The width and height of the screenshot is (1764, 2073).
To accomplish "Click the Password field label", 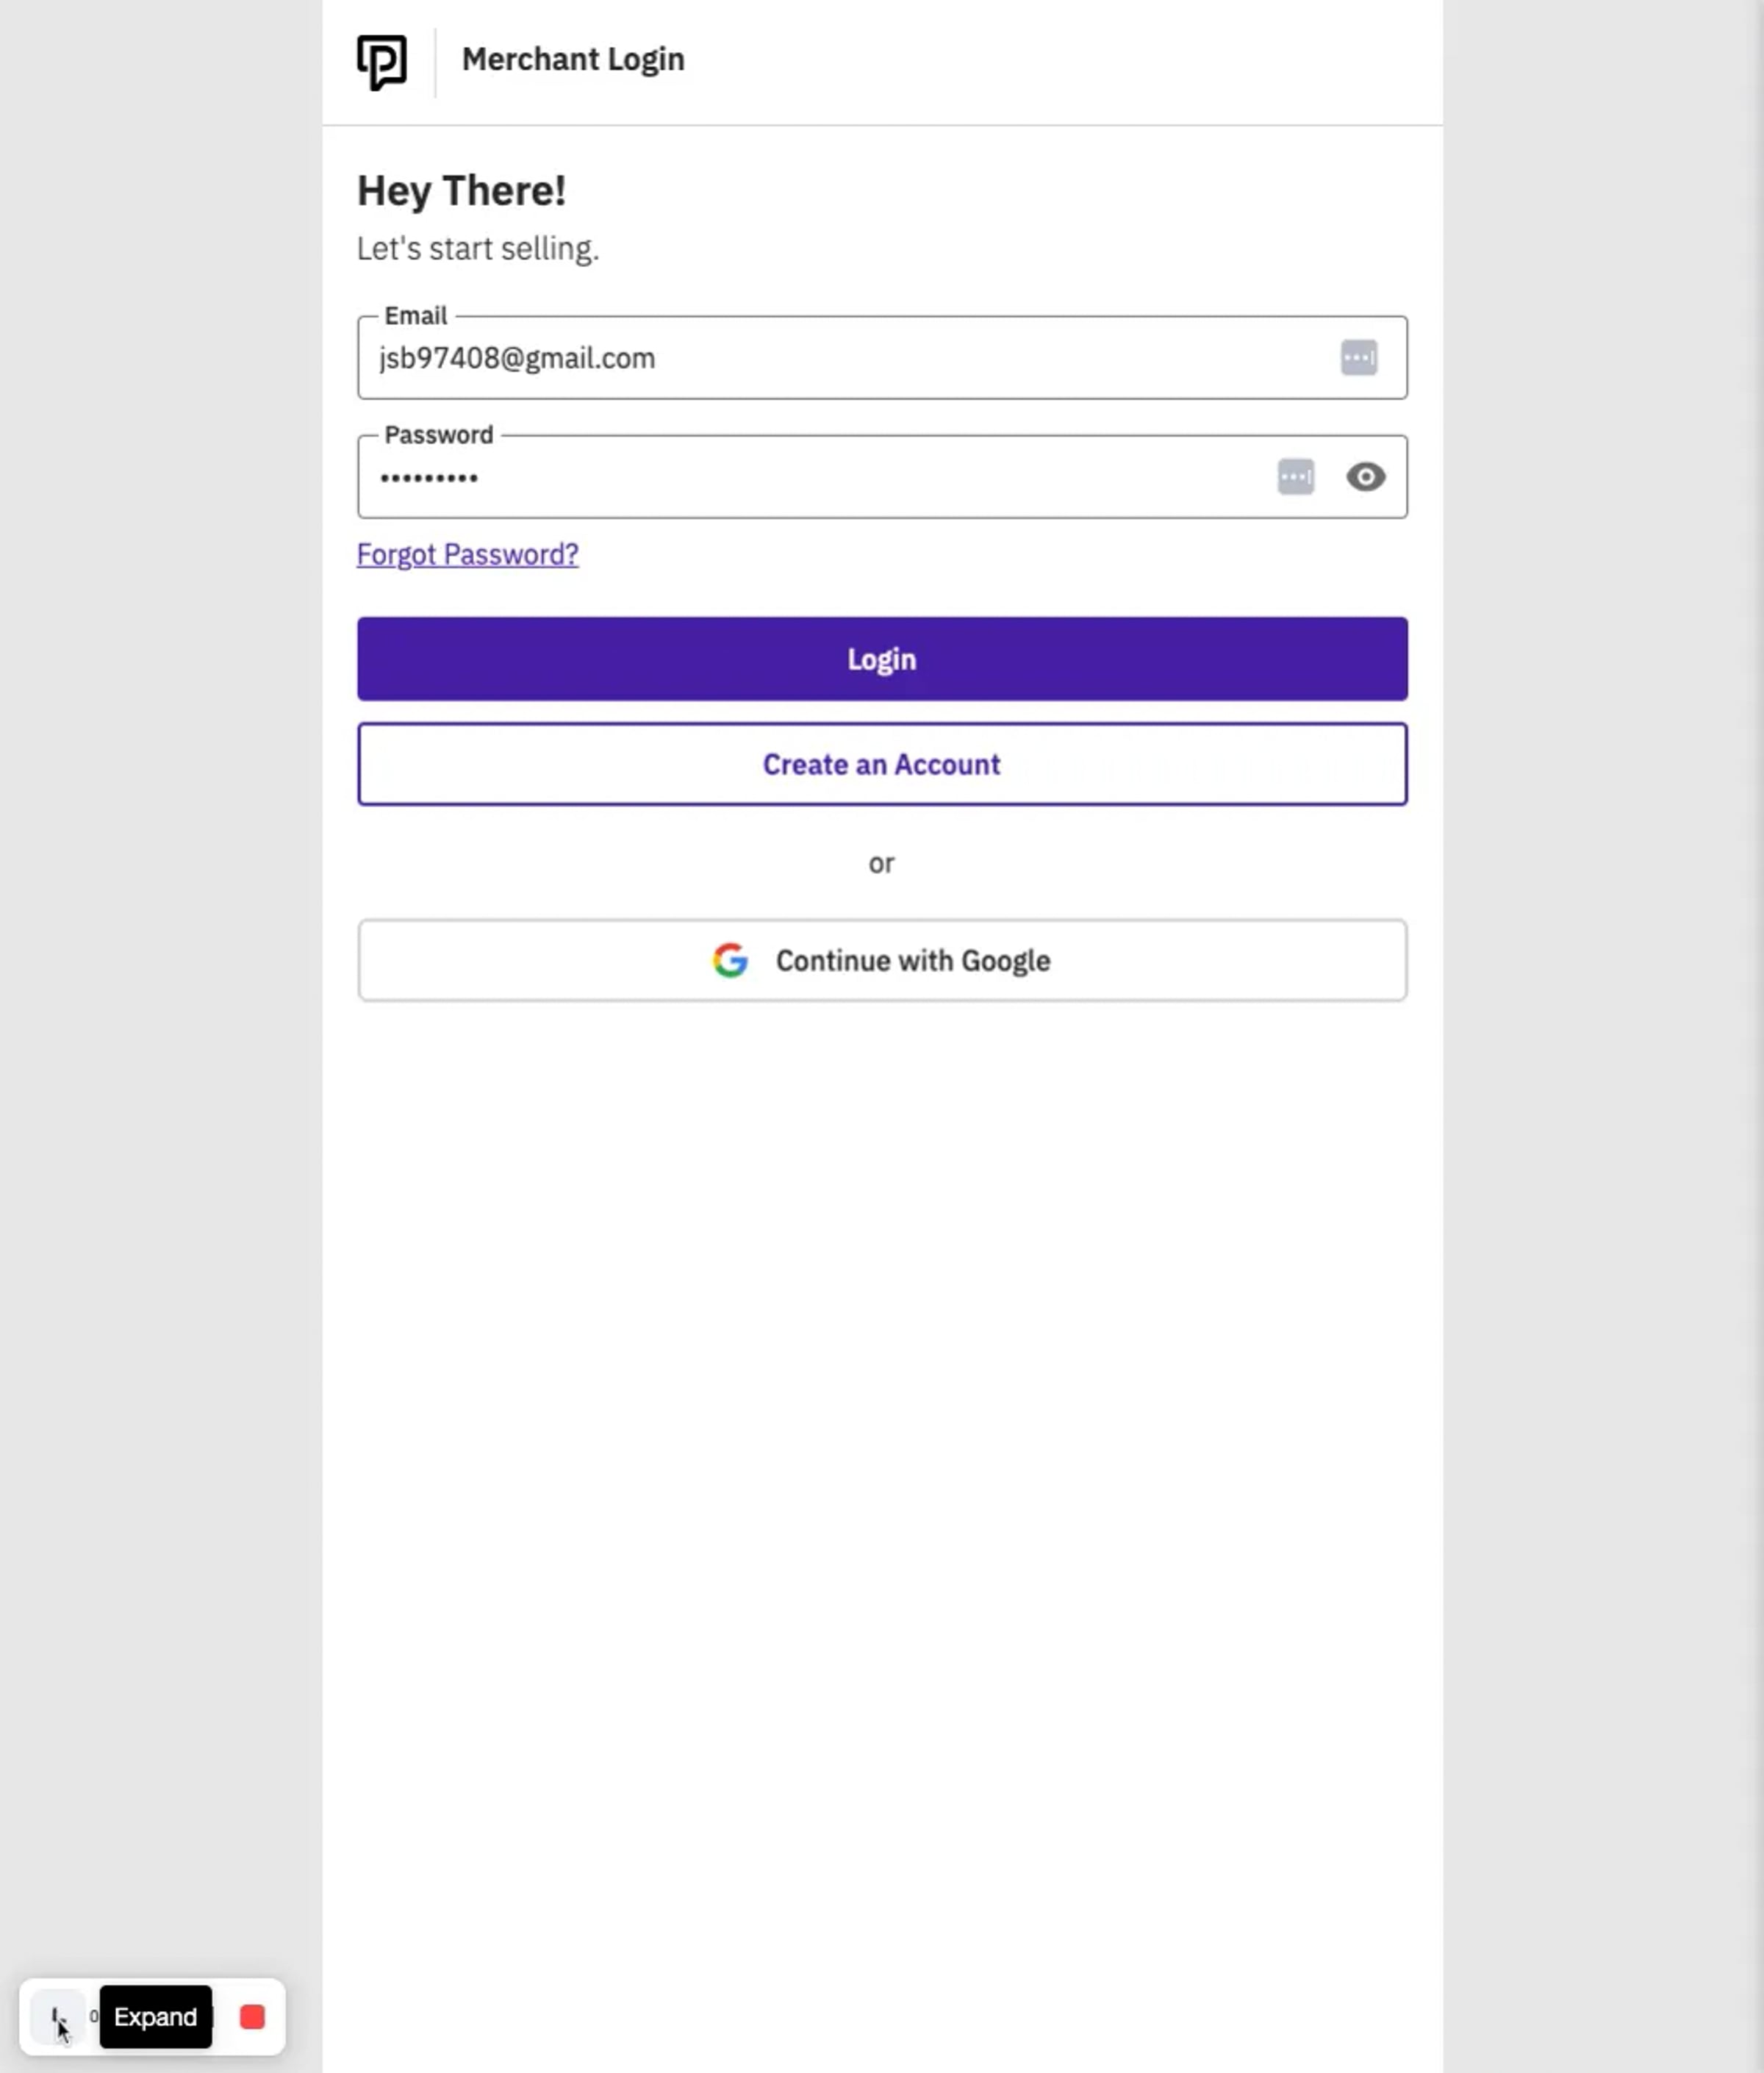I will pyautogui.click(x=438, y=435).
